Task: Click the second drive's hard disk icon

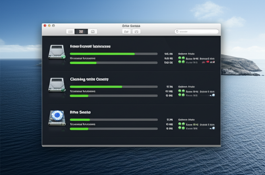Action: (x=57, y=85)
